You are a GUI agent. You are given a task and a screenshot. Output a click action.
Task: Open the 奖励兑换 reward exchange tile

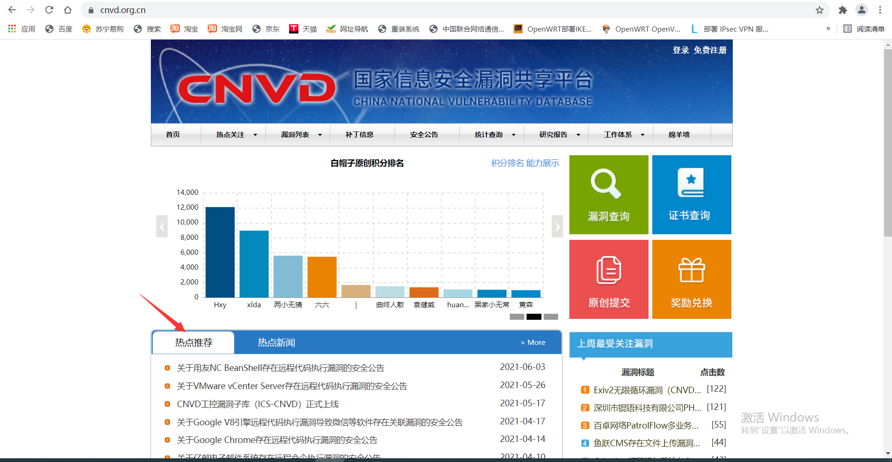pyautogui.click(x=691, y=279)
